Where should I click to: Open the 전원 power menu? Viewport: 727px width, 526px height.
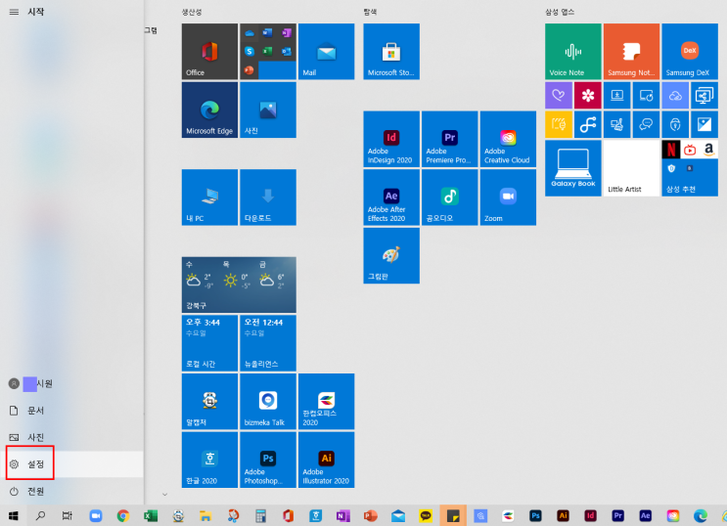[26, 491]
